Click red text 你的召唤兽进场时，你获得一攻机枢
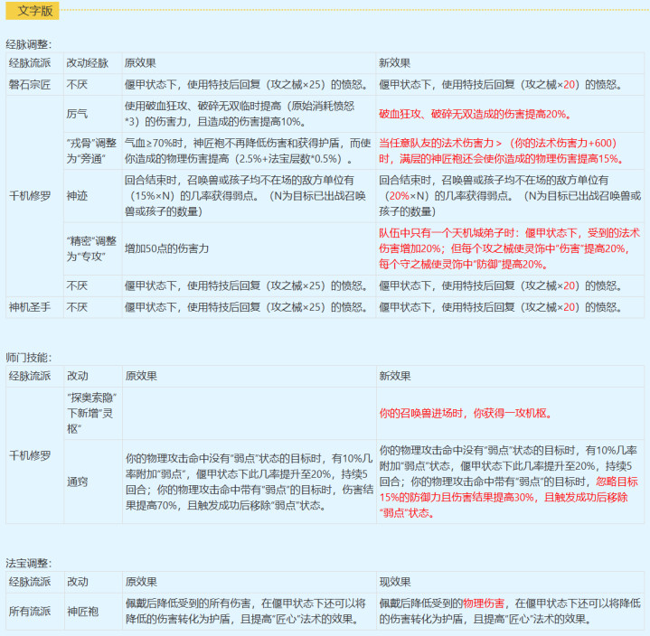This screenshot has height=636, width=650. point(466,413)
